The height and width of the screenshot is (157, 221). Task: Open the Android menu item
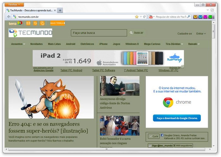pos(71,44)
